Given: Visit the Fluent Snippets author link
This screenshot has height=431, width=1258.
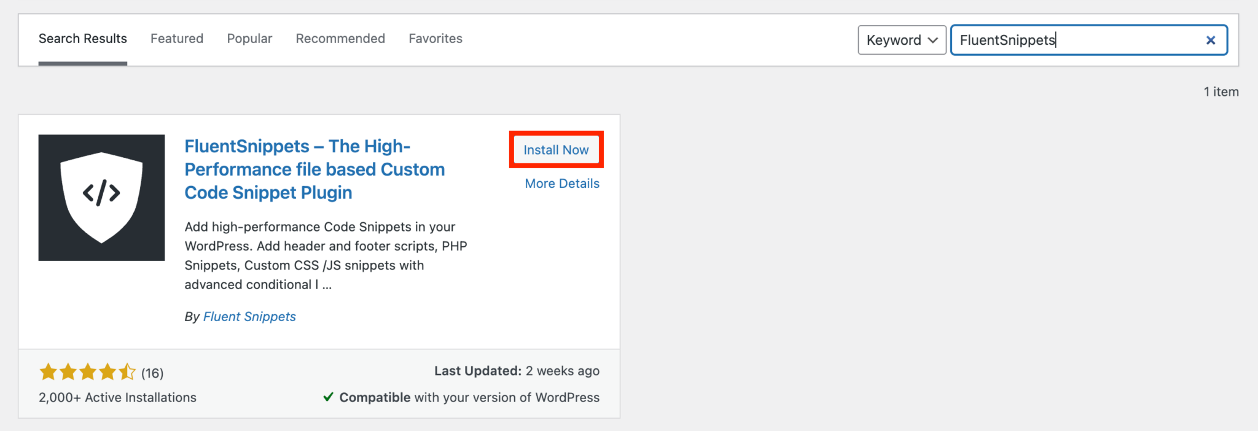Looking at the screenshot, I should click(249, 317).
